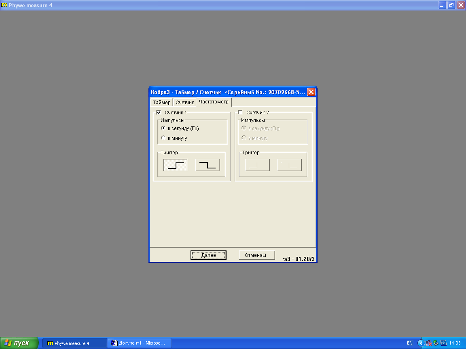The height and width of the screenshot is (349, 466).
Task: Select the rising edge trigger for Счетчик 1
Action: tap(176, 165)
